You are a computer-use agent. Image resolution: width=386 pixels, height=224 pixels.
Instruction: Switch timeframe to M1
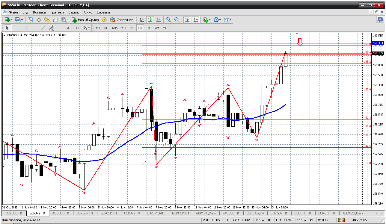click(x=98, y=28)
